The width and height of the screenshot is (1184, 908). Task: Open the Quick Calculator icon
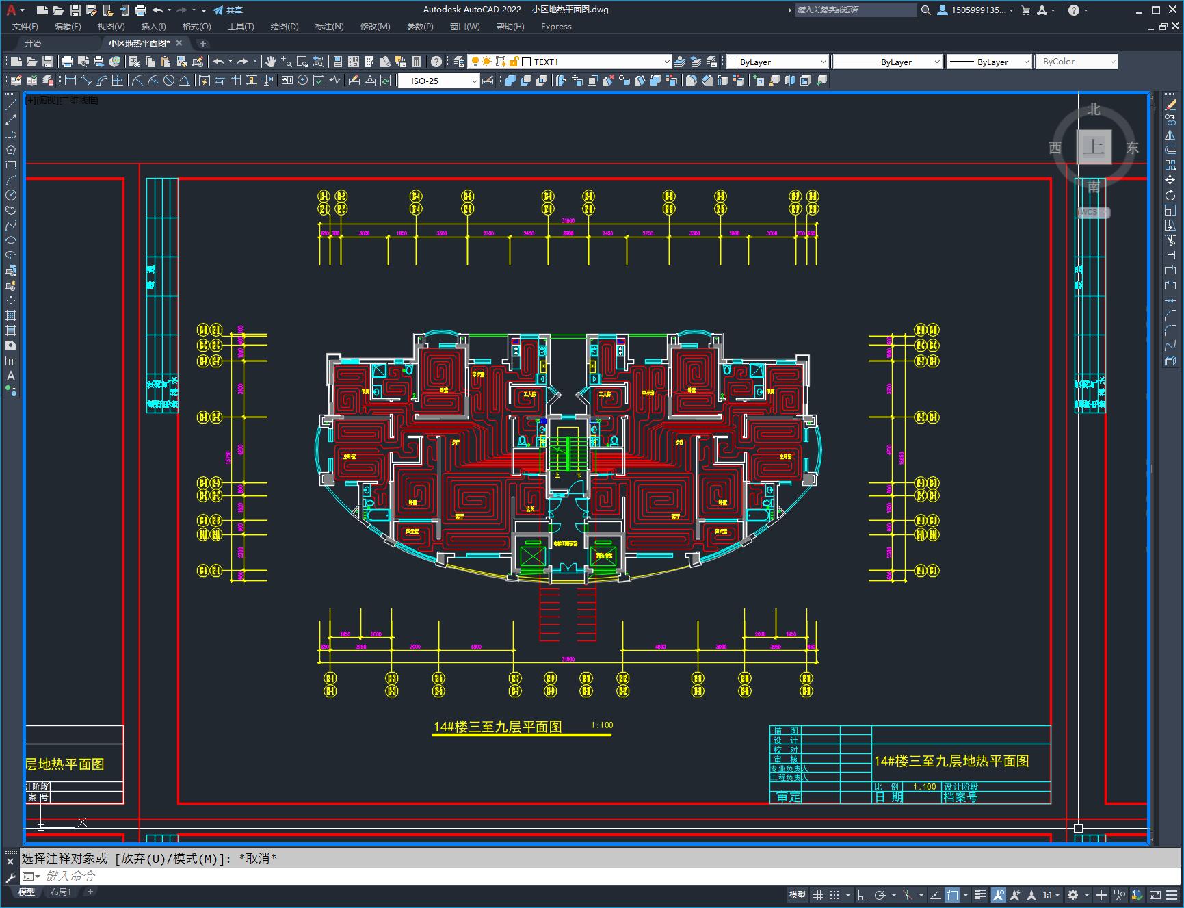[x=417, y=62]
